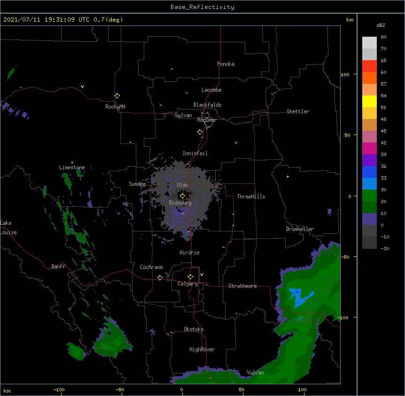Click the Blackfalds city label
Viewport: 405px width, 396px height.
point(207,105)
